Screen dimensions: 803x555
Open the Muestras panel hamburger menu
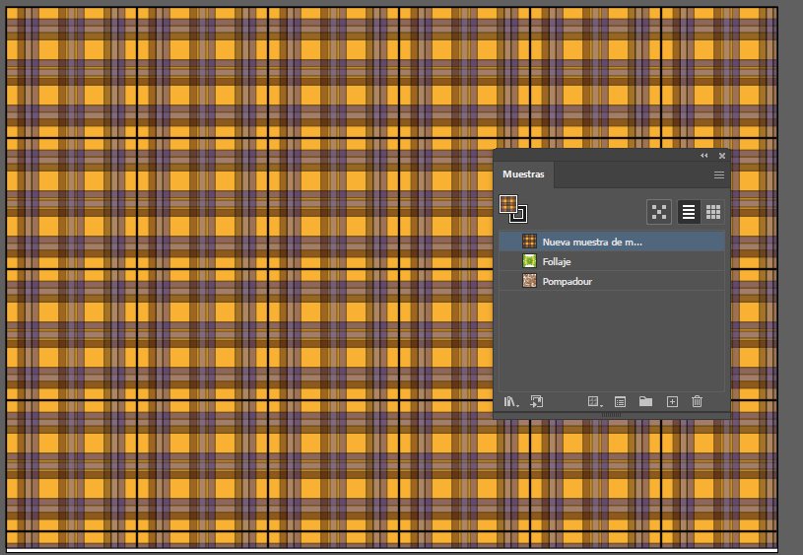pyautogui.click(x=719, y=174)
